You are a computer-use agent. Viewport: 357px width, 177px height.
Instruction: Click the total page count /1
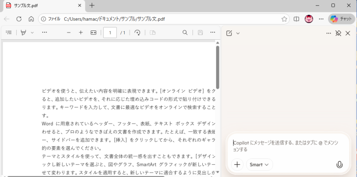pyautogui.click(x=123, y=33)
